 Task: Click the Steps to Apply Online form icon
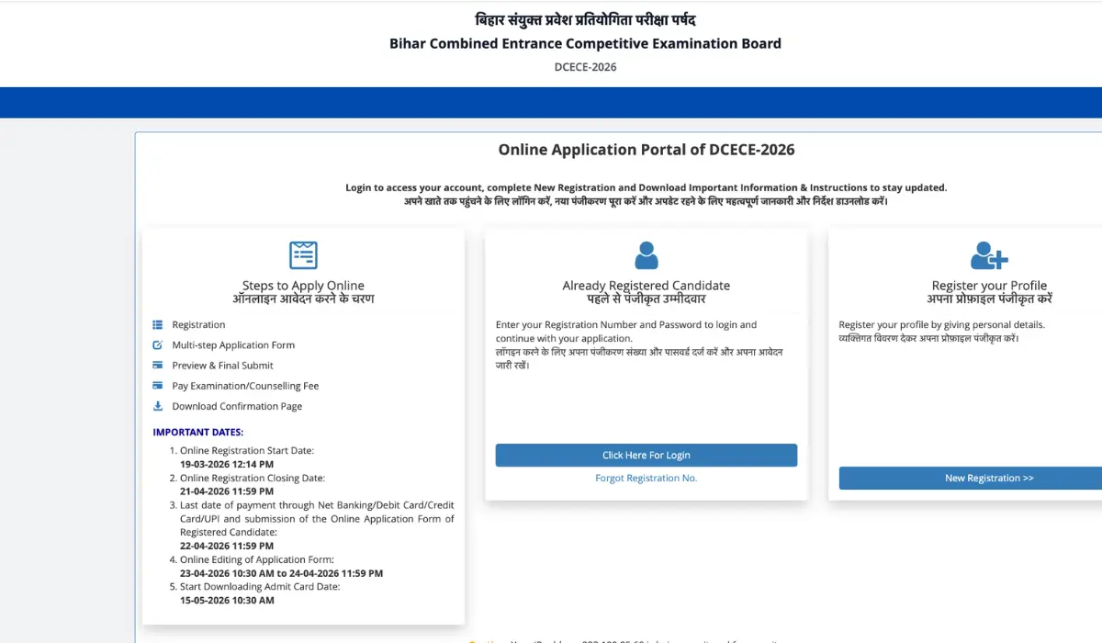point(303,254)
